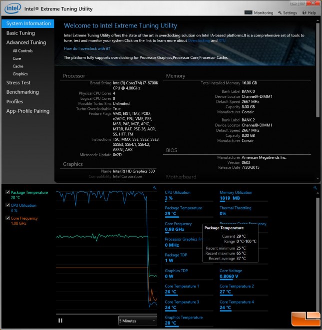Viewport: 322px width, 330px height.
Task: Click the American Megatrends Inc. manufacturer
Action: [264, 157]
